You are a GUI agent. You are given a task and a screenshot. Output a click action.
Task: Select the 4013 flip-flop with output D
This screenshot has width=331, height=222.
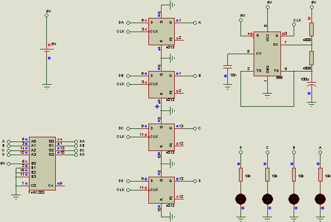coord(162,190)
